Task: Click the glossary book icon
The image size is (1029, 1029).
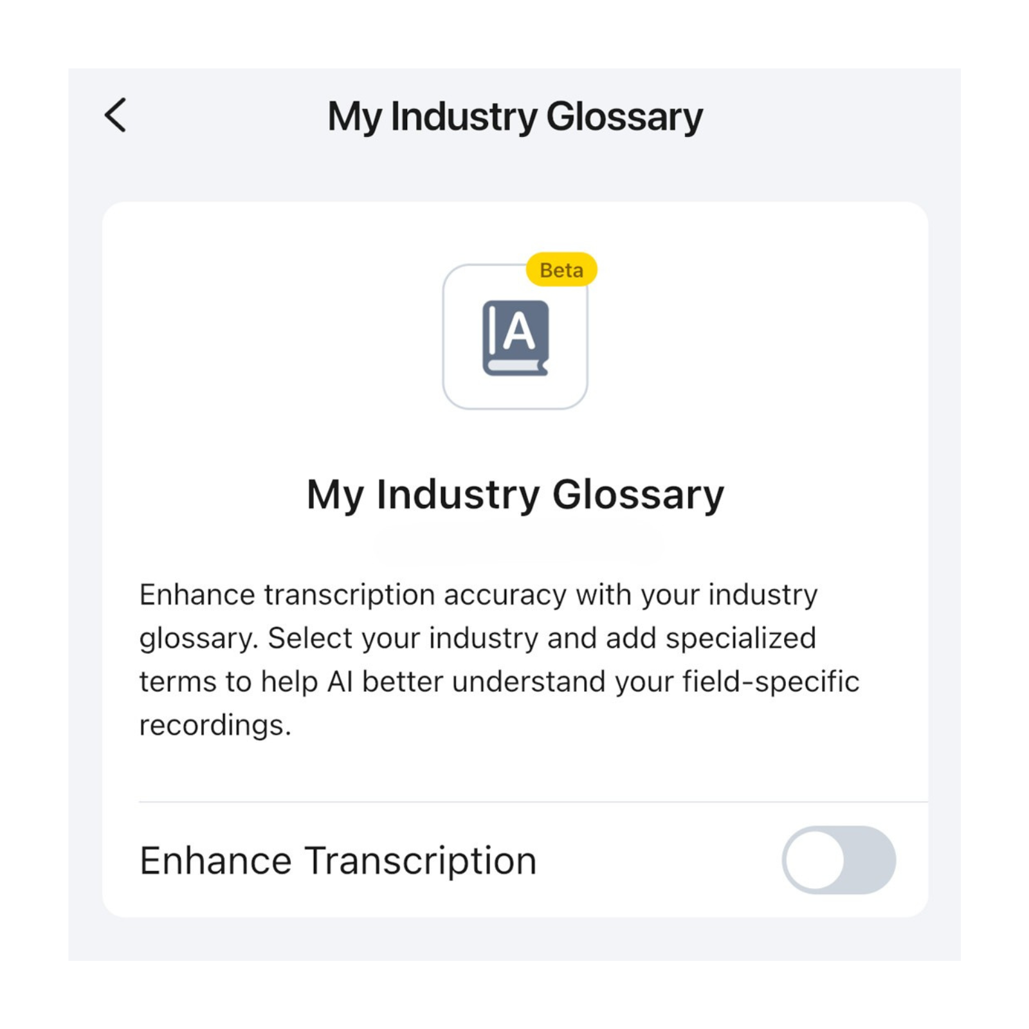Action: [x=515, y=338]
